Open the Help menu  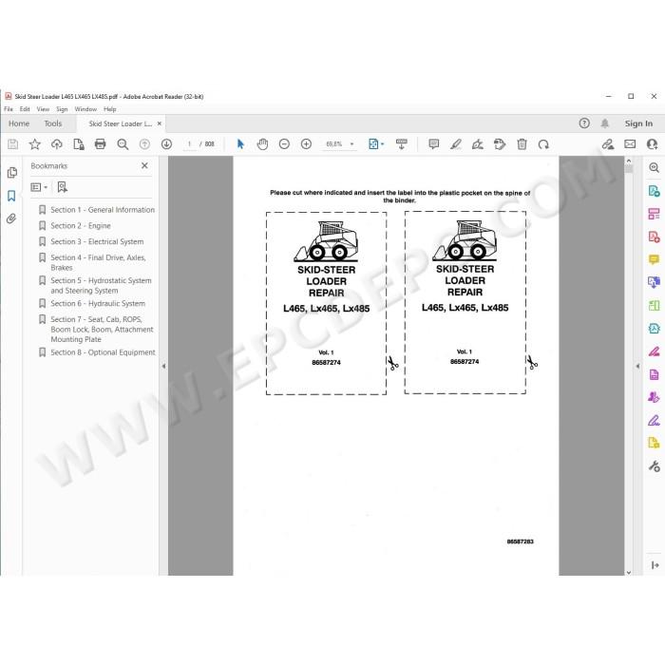click(109, 109)
